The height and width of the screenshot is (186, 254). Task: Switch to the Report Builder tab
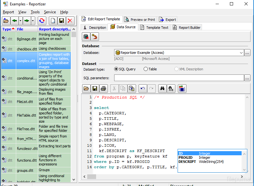coord(186,28)
